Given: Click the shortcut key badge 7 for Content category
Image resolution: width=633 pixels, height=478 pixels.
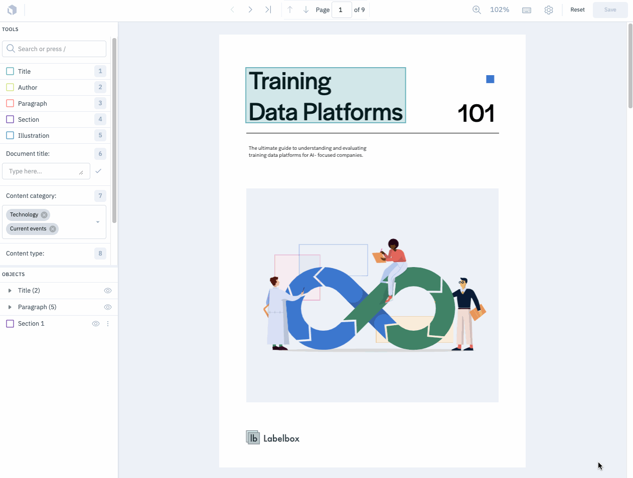Looking at the screenshot, I should pos(100,196).
